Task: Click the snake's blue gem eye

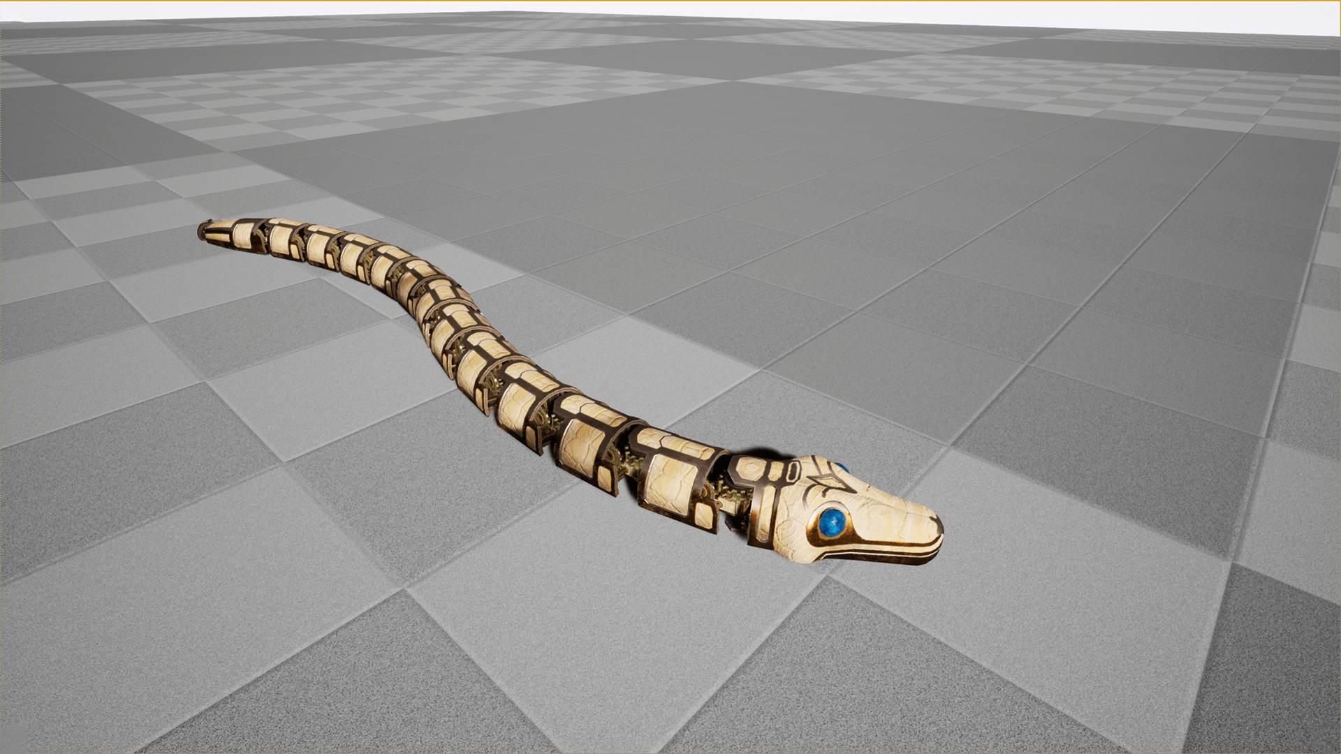Action: point(833,521)
